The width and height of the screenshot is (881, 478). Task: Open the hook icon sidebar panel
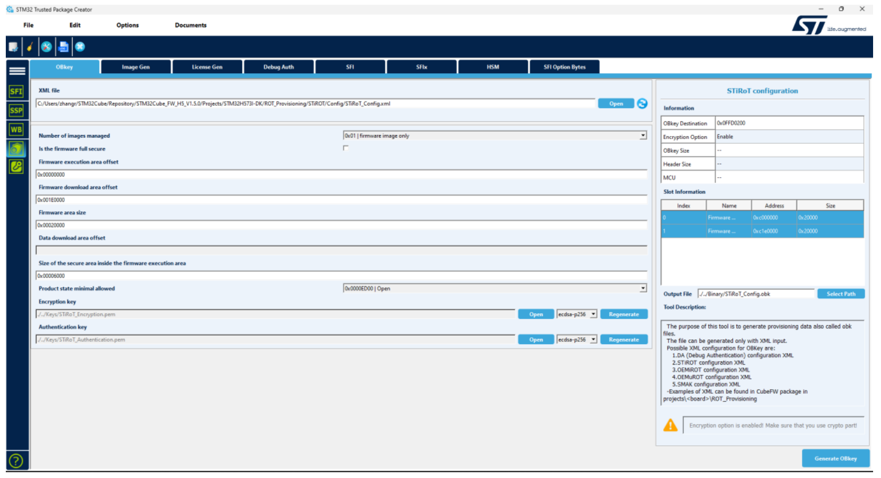[x=16, y=167]
